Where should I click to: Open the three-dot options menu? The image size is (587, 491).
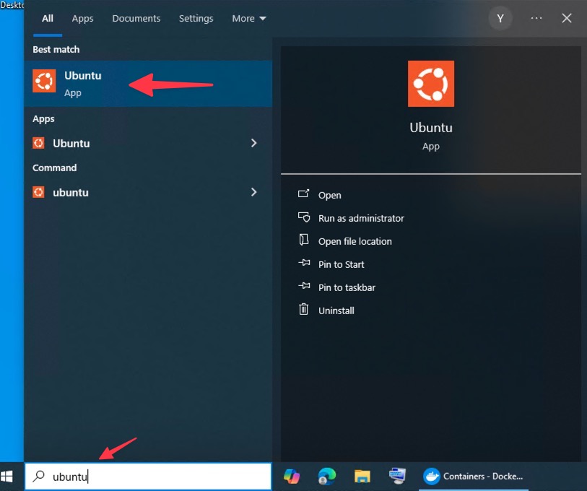pyautogui.click(x=536, y=18)
